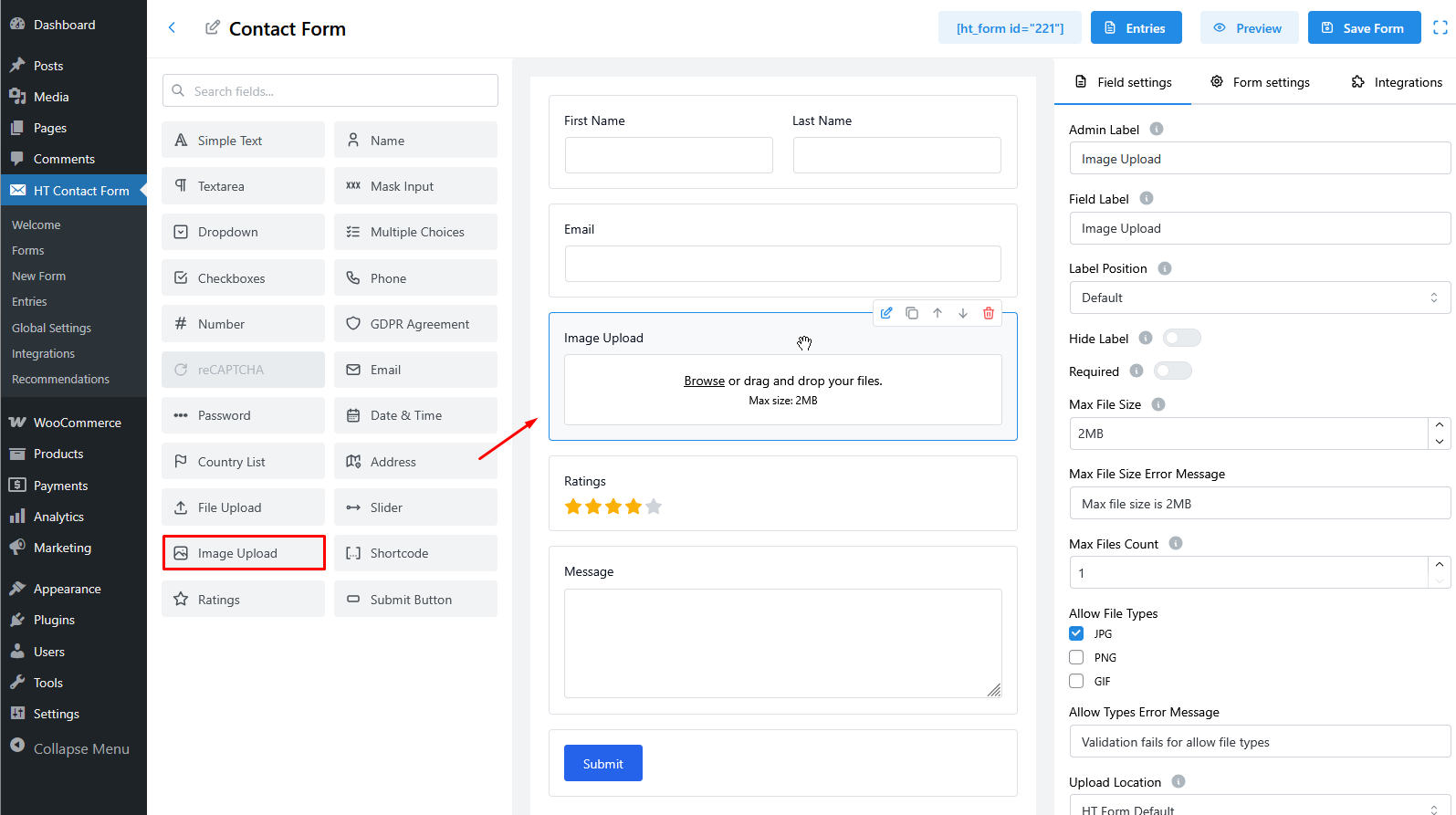Enable the Hide Label toggle

(1181, 339)
